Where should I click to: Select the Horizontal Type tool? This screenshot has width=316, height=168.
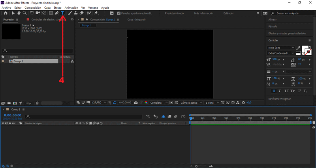(x=63, y=13)
